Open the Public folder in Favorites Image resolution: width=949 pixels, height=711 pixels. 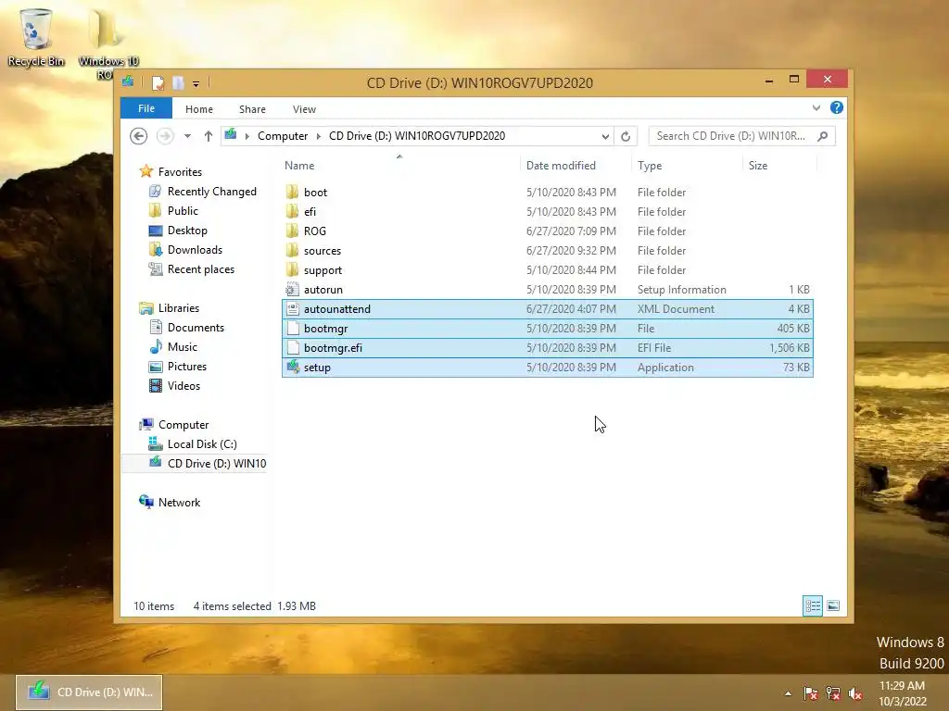click(183, 211)
